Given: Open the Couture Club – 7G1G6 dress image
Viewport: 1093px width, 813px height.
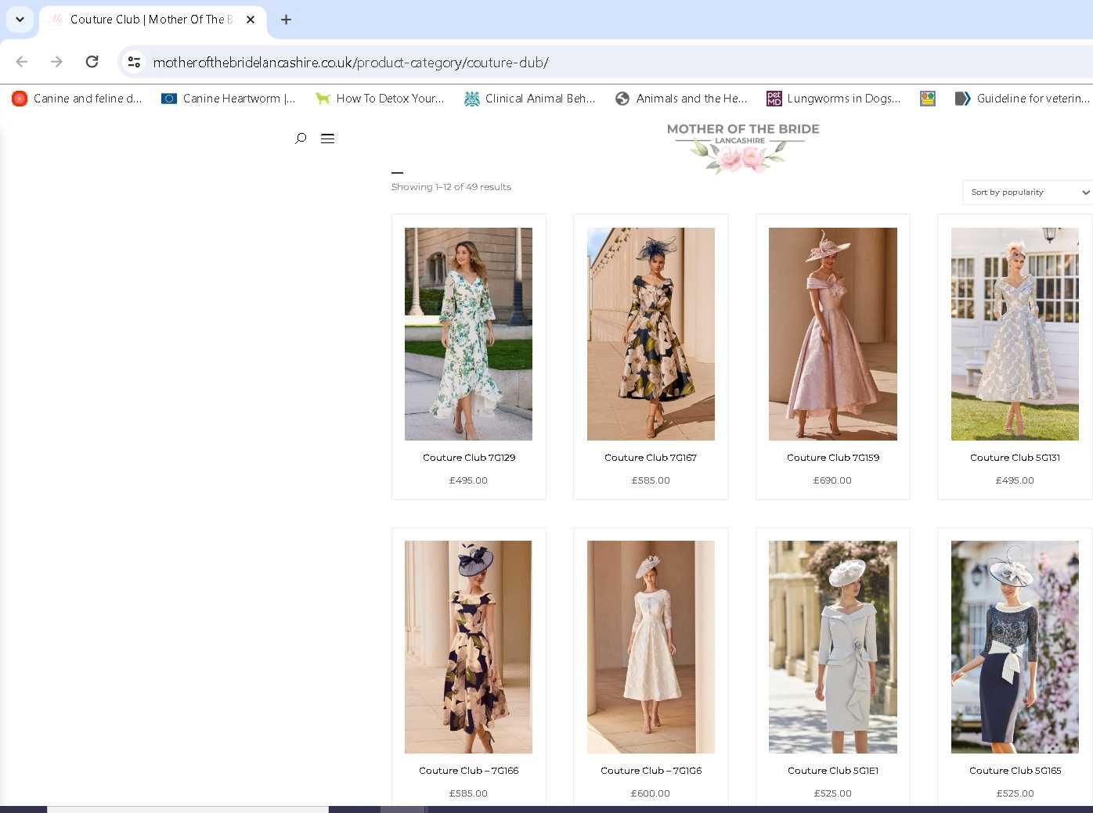Looking at the screenshot, I should pos(651,647).
